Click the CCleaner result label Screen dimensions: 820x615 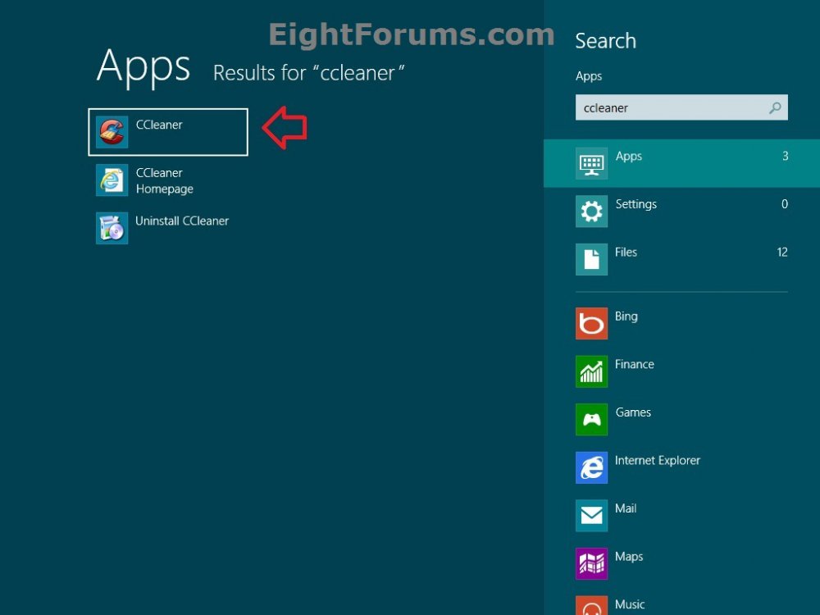159,125
